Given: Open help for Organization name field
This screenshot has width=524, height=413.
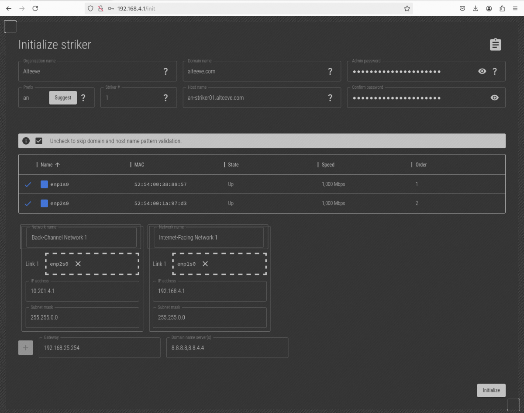Looking at the screenshot, I should 165,71.
